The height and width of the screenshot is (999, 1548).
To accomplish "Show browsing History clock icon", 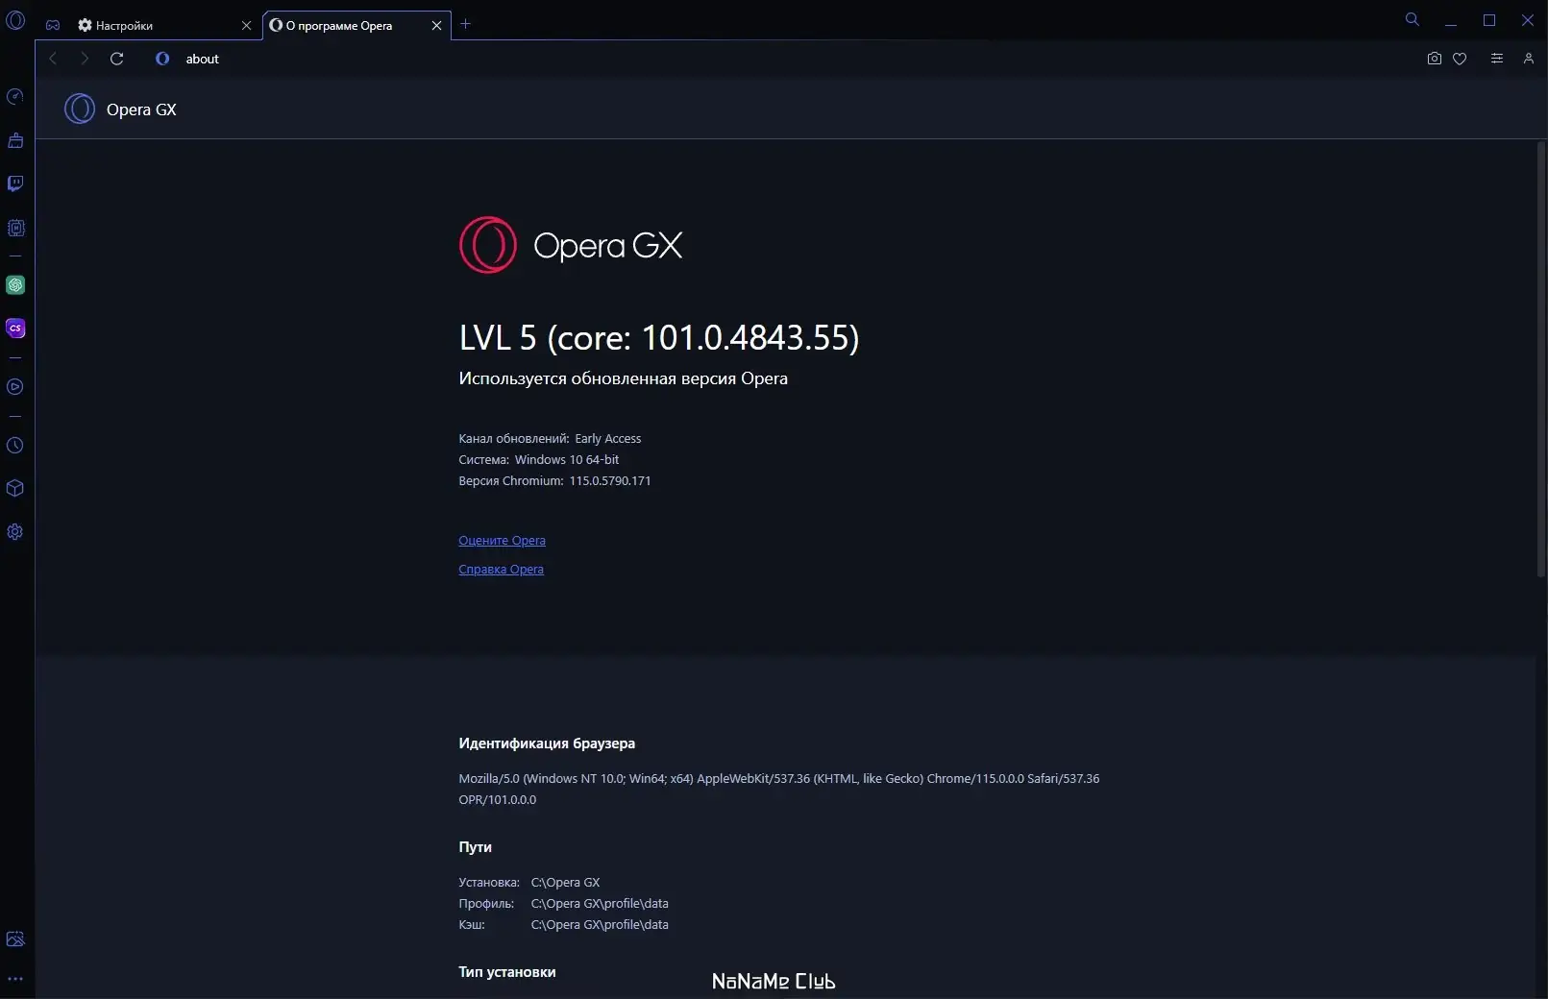I will [15, 446].
